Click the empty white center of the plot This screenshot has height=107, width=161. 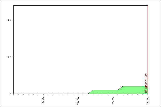coord(80,48)
